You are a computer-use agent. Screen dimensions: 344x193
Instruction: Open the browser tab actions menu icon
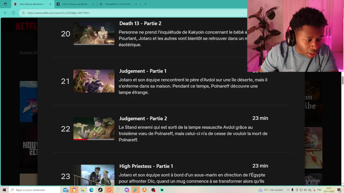coord(5,4)
